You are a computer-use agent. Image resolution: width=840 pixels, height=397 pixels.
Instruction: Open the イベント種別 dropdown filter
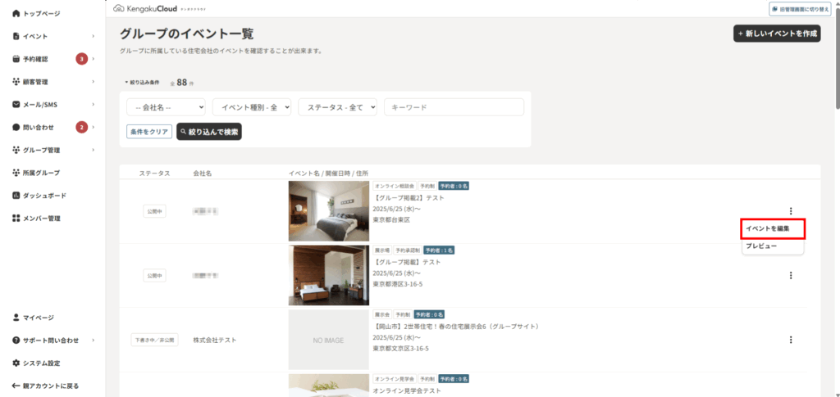click(251, 107)
